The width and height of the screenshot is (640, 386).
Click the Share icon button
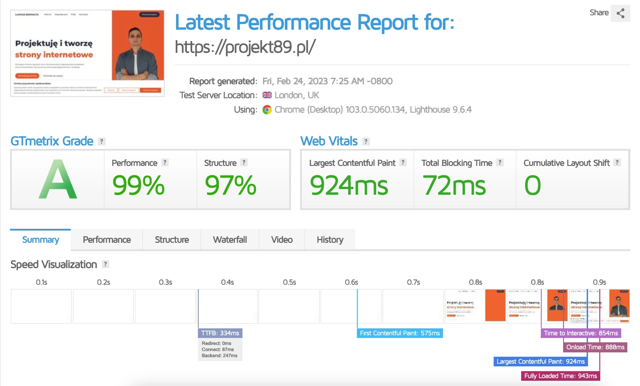(x=620, y=13)
